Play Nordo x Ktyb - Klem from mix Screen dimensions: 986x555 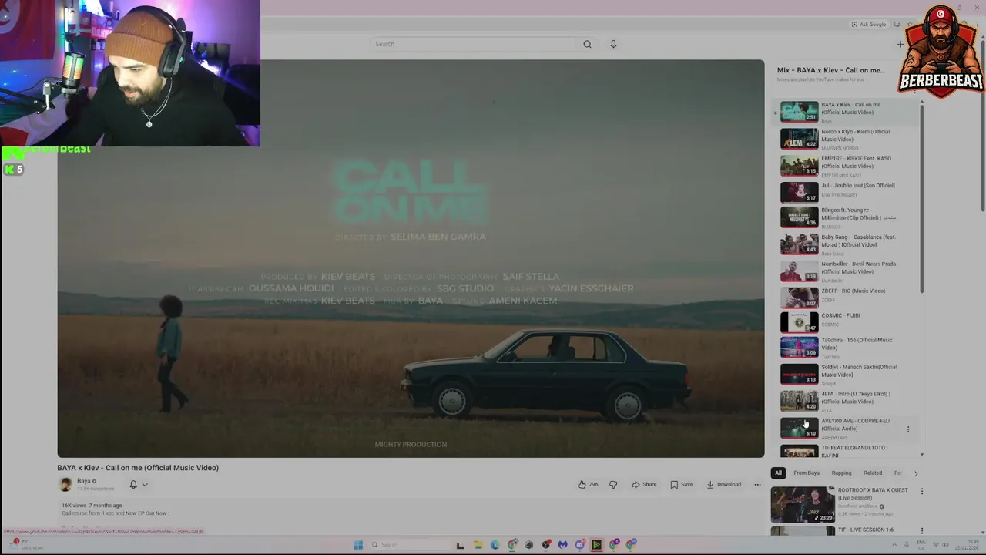click(x=847, y=139)
